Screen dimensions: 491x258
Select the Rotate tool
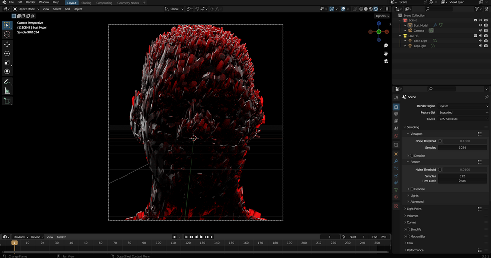pyautogui.click(x=7, y=54)
